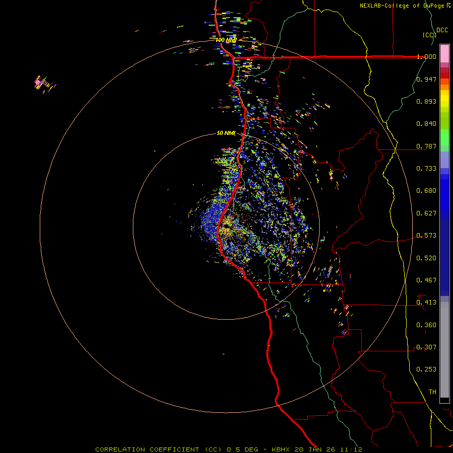Select the 50 NMI range ring label
Screen dimensions: 453x453
[226, 133]
